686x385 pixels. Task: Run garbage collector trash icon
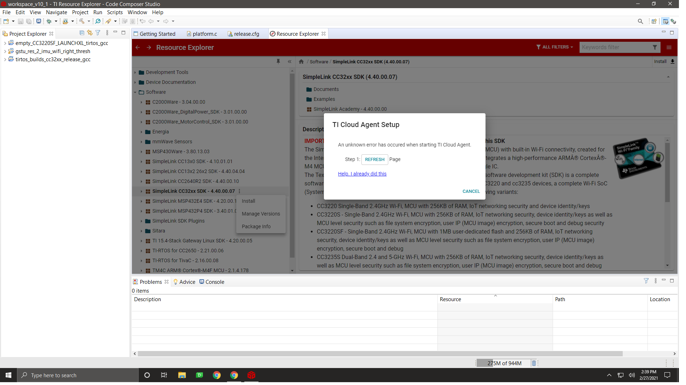[534, 363]
